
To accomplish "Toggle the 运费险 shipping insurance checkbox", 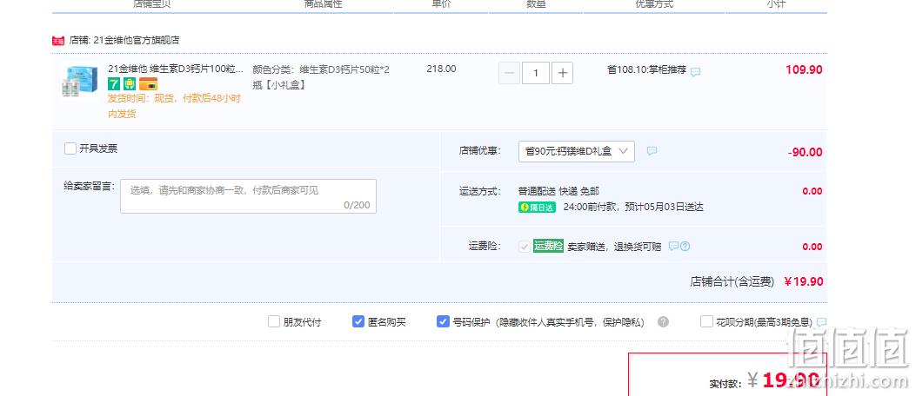I will point(524,246).
